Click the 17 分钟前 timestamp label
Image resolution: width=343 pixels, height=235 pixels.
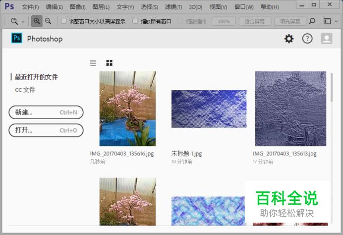pyautogui.click(x=263, y=162)
